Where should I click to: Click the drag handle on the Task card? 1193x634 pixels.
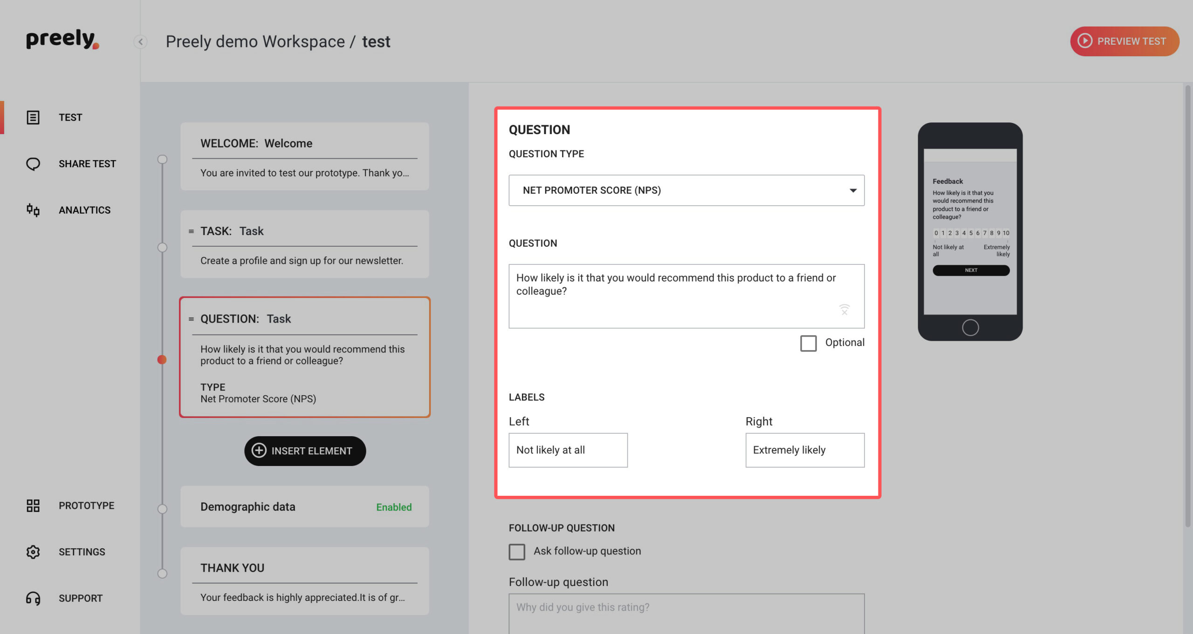[191, 231]
